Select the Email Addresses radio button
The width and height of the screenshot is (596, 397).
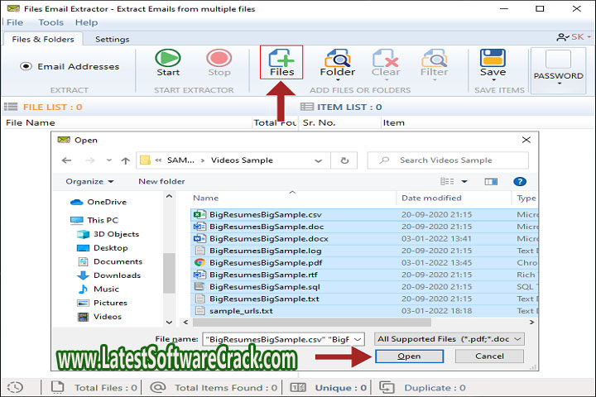[26, 66]
